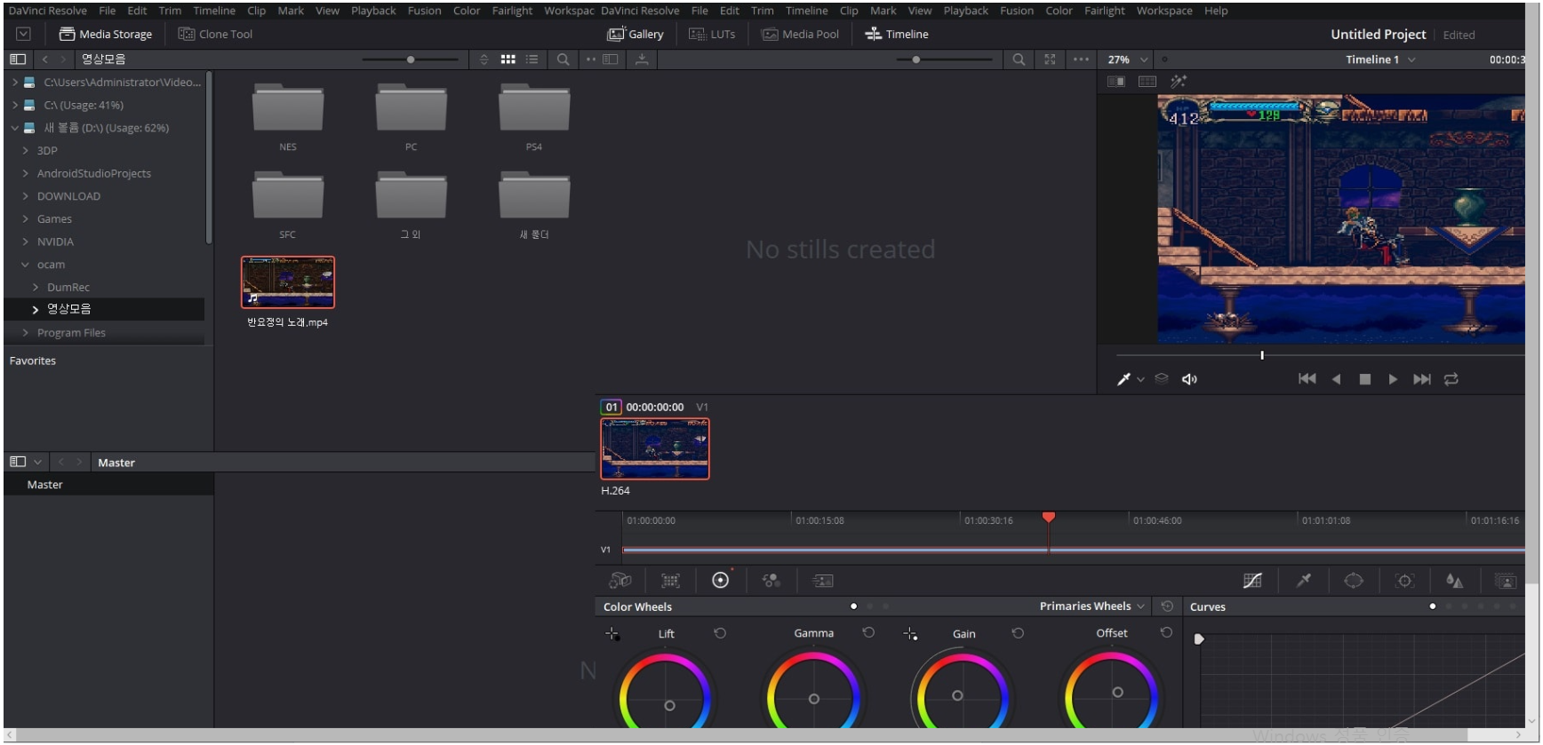The image size is (1543, 745).
Task: Click the layers icon below the viewer
Action: pos(1162,378)
